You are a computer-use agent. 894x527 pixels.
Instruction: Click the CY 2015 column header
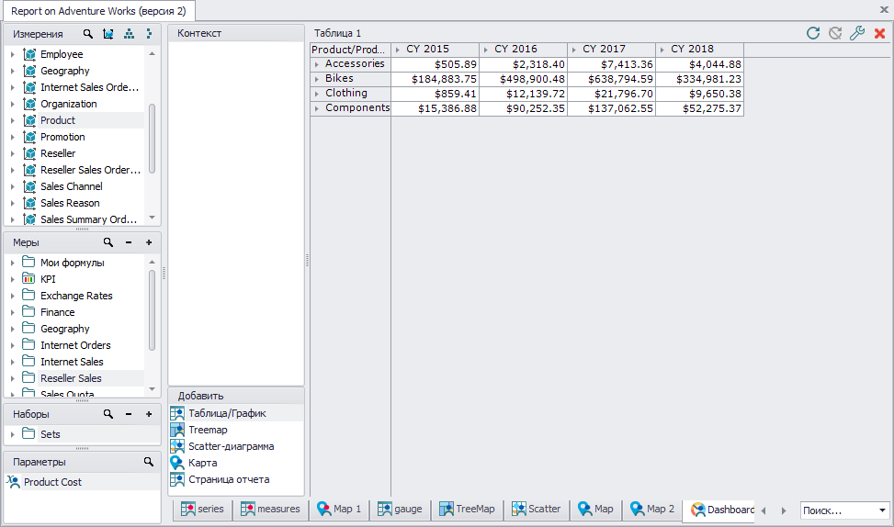click(x=435, y=50)
